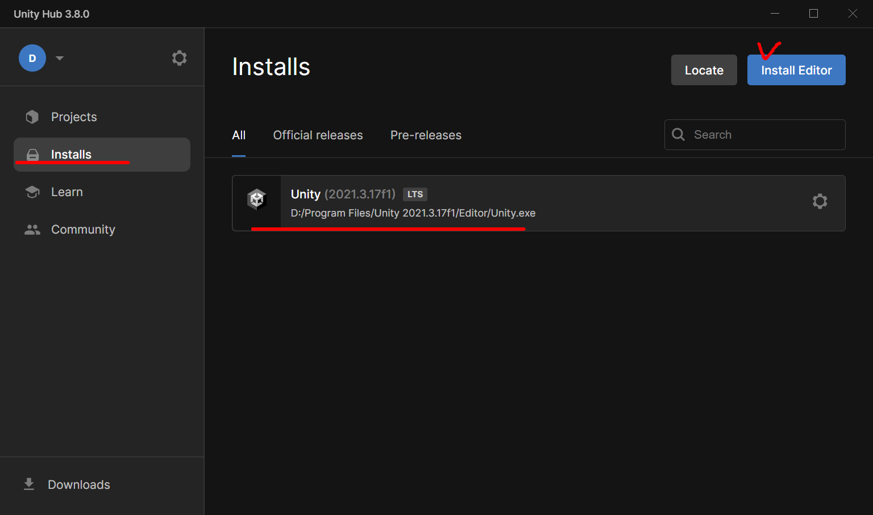Click the Install Editor button

[796, 70]
